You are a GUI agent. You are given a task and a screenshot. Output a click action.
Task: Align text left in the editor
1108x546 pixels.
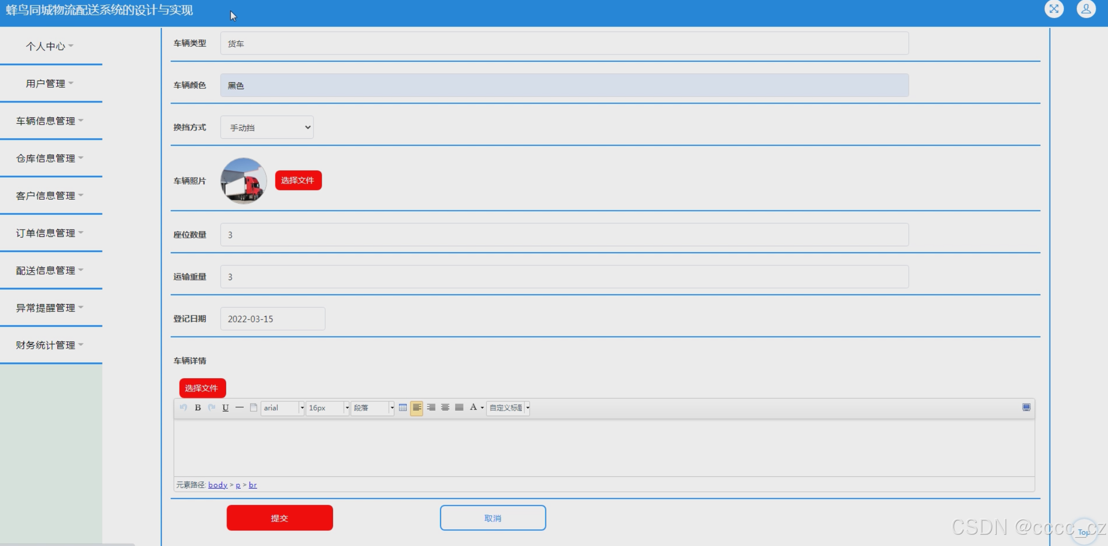point(416,408)
